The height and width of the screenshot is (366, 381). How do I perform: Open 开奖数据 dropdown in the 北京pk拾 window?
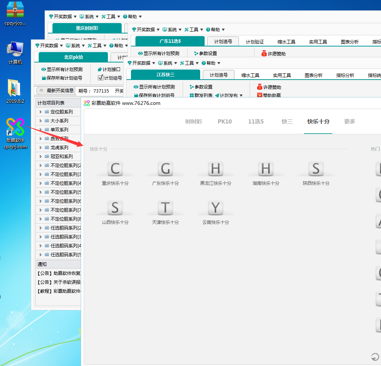point(49,46)
